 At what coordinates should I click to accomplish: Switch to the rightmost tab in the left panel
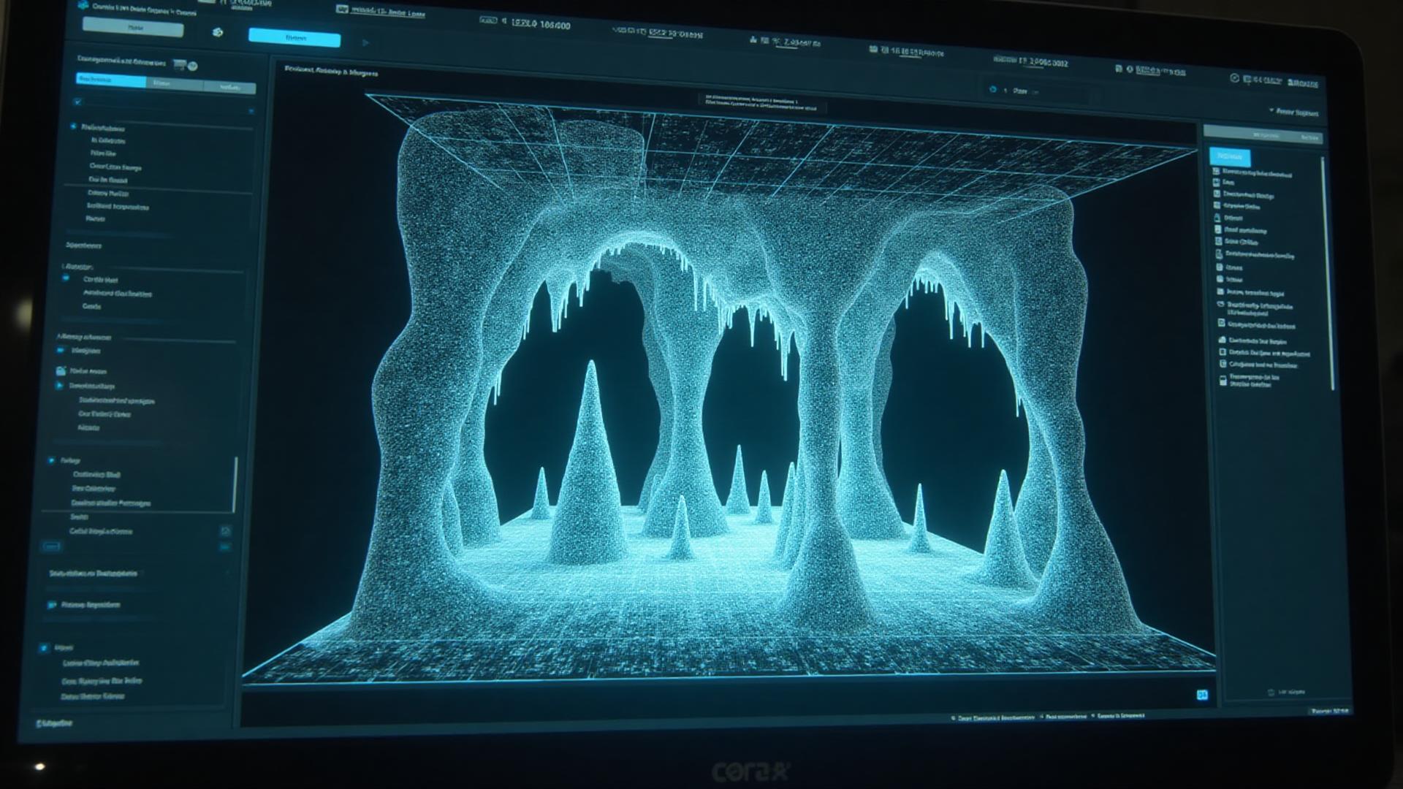point(230,87)
